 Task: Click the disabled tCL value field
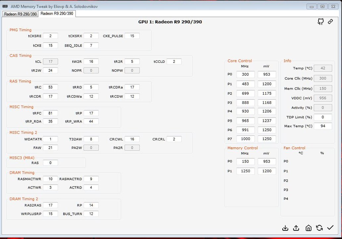(50, 62)
